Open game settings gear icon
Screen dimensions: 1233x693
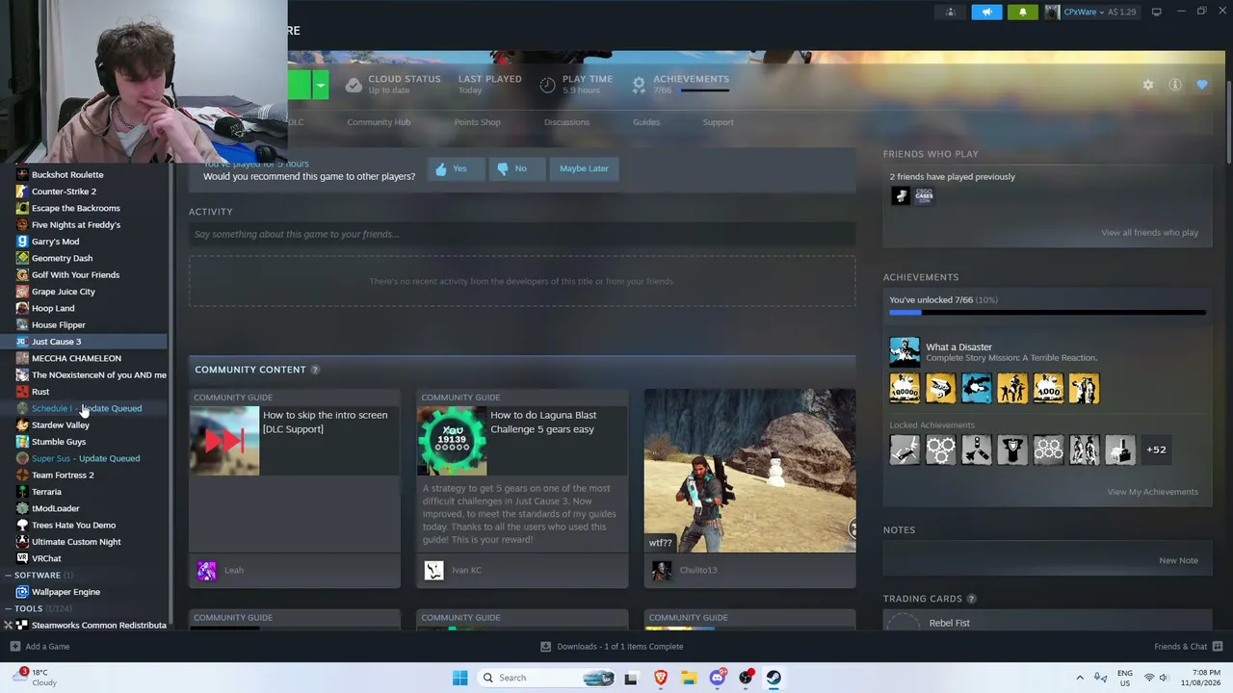[x=1148, y=85]
